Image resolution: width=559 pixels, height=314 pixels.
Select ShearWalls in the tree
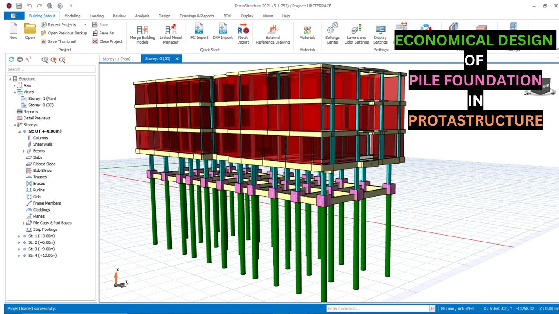43,144
